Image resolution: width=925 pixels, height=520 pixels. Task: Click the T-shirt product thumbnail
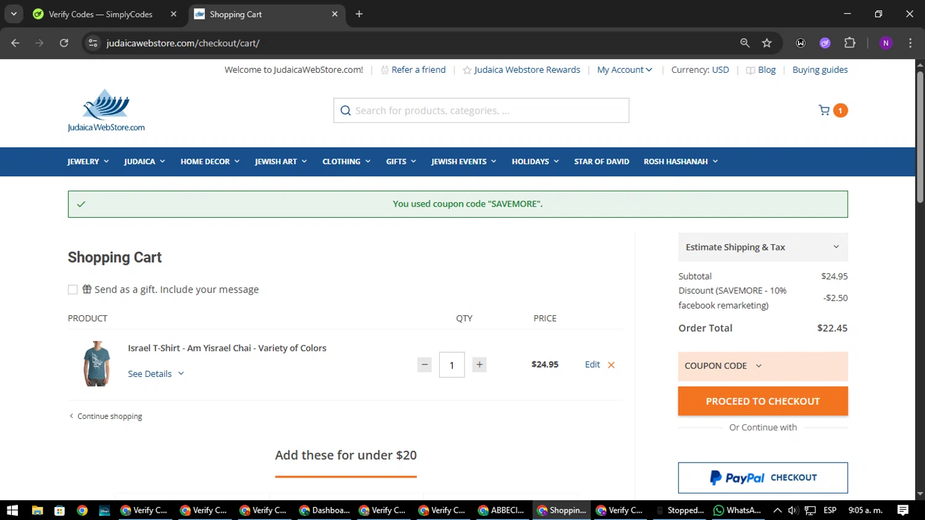click(x=97, y=364)
